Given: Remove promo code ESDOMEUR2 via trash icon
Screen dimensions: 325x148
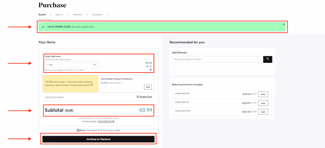Looking at the screenshot, I should tap(113, 121).
